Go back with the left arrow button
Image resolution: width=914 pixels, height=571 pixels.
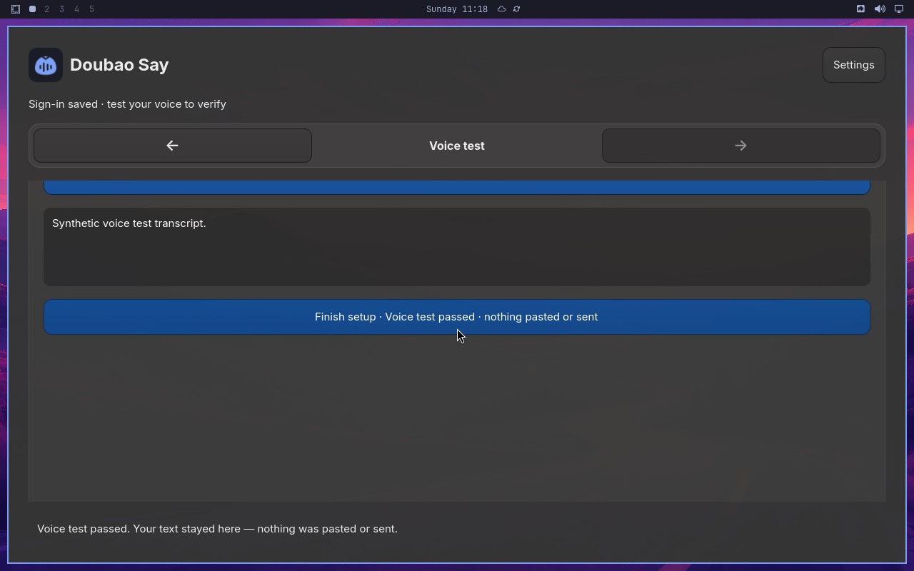[173, 146]
